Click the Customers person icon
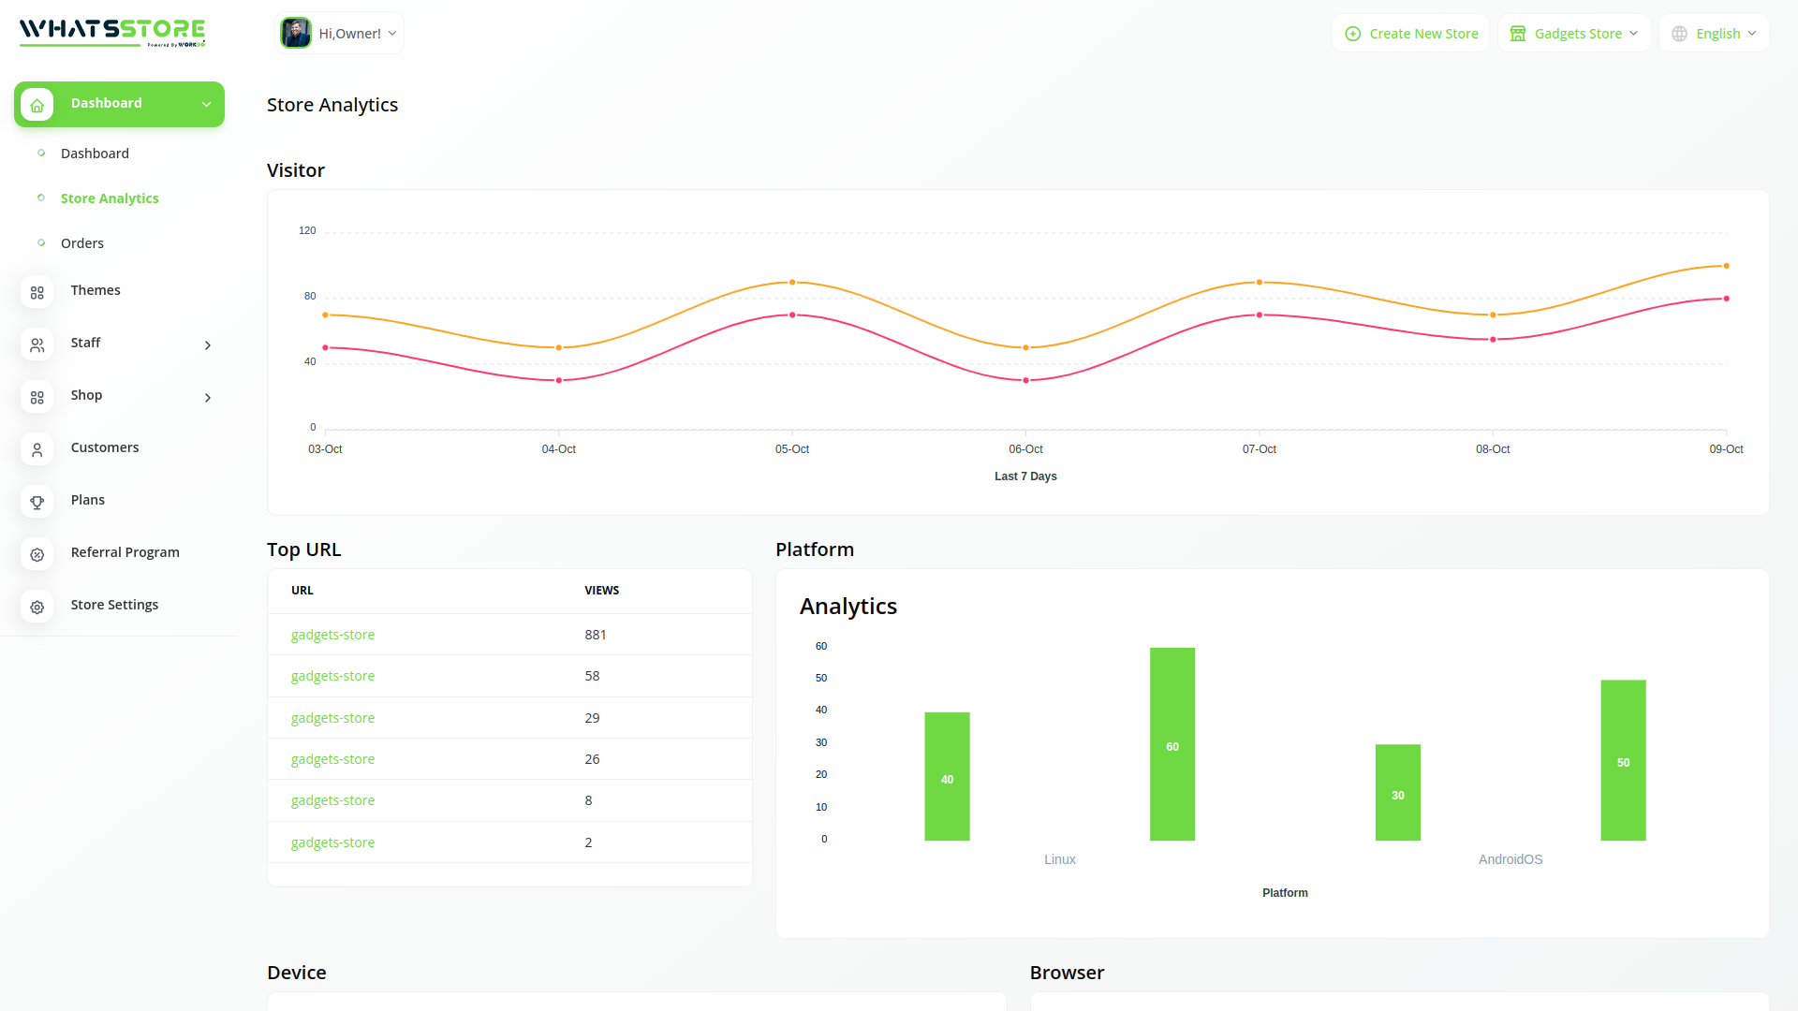Screen dimensions: 1798x1011 click(x=37, y=449)
